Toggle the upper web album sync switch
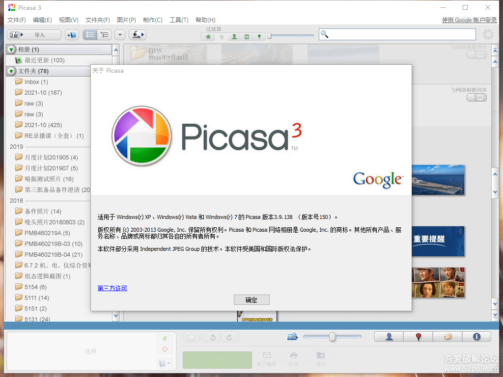This screenshot has height=377, width=503. [476, 55]
